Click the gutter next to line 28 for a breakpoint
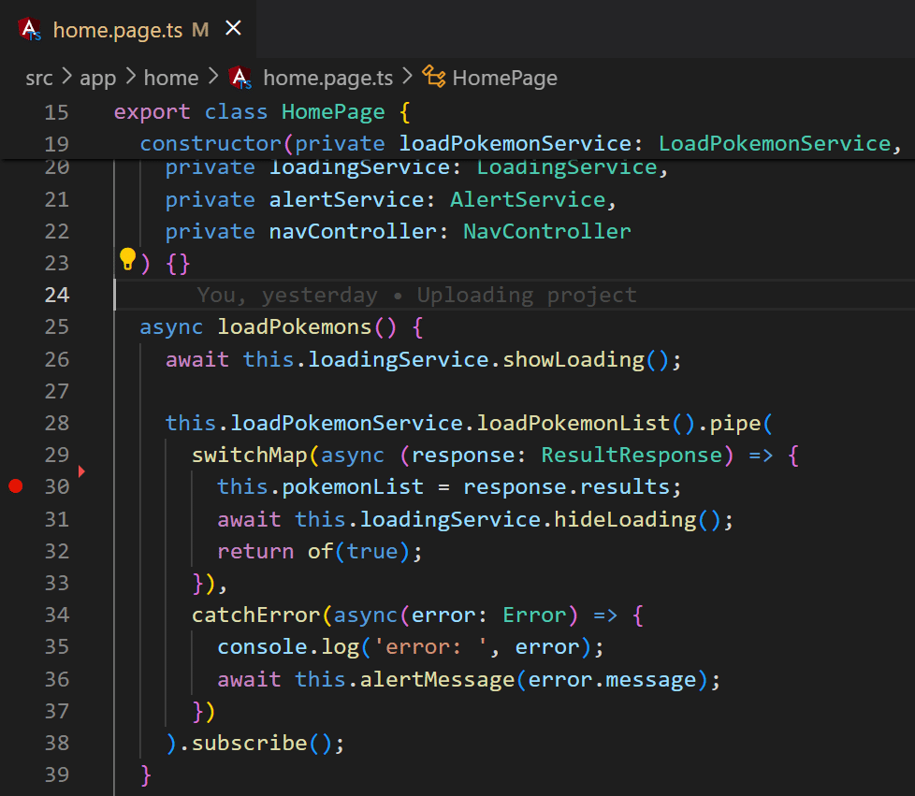915x796 pixels. coord(16,423)
